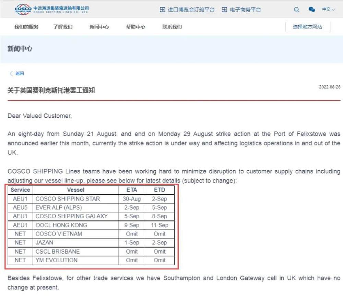The height and width of the screenshot is (303, 343).
Task: Select the YM EVOLUTION cell
Action: click(x=76, y=260)
